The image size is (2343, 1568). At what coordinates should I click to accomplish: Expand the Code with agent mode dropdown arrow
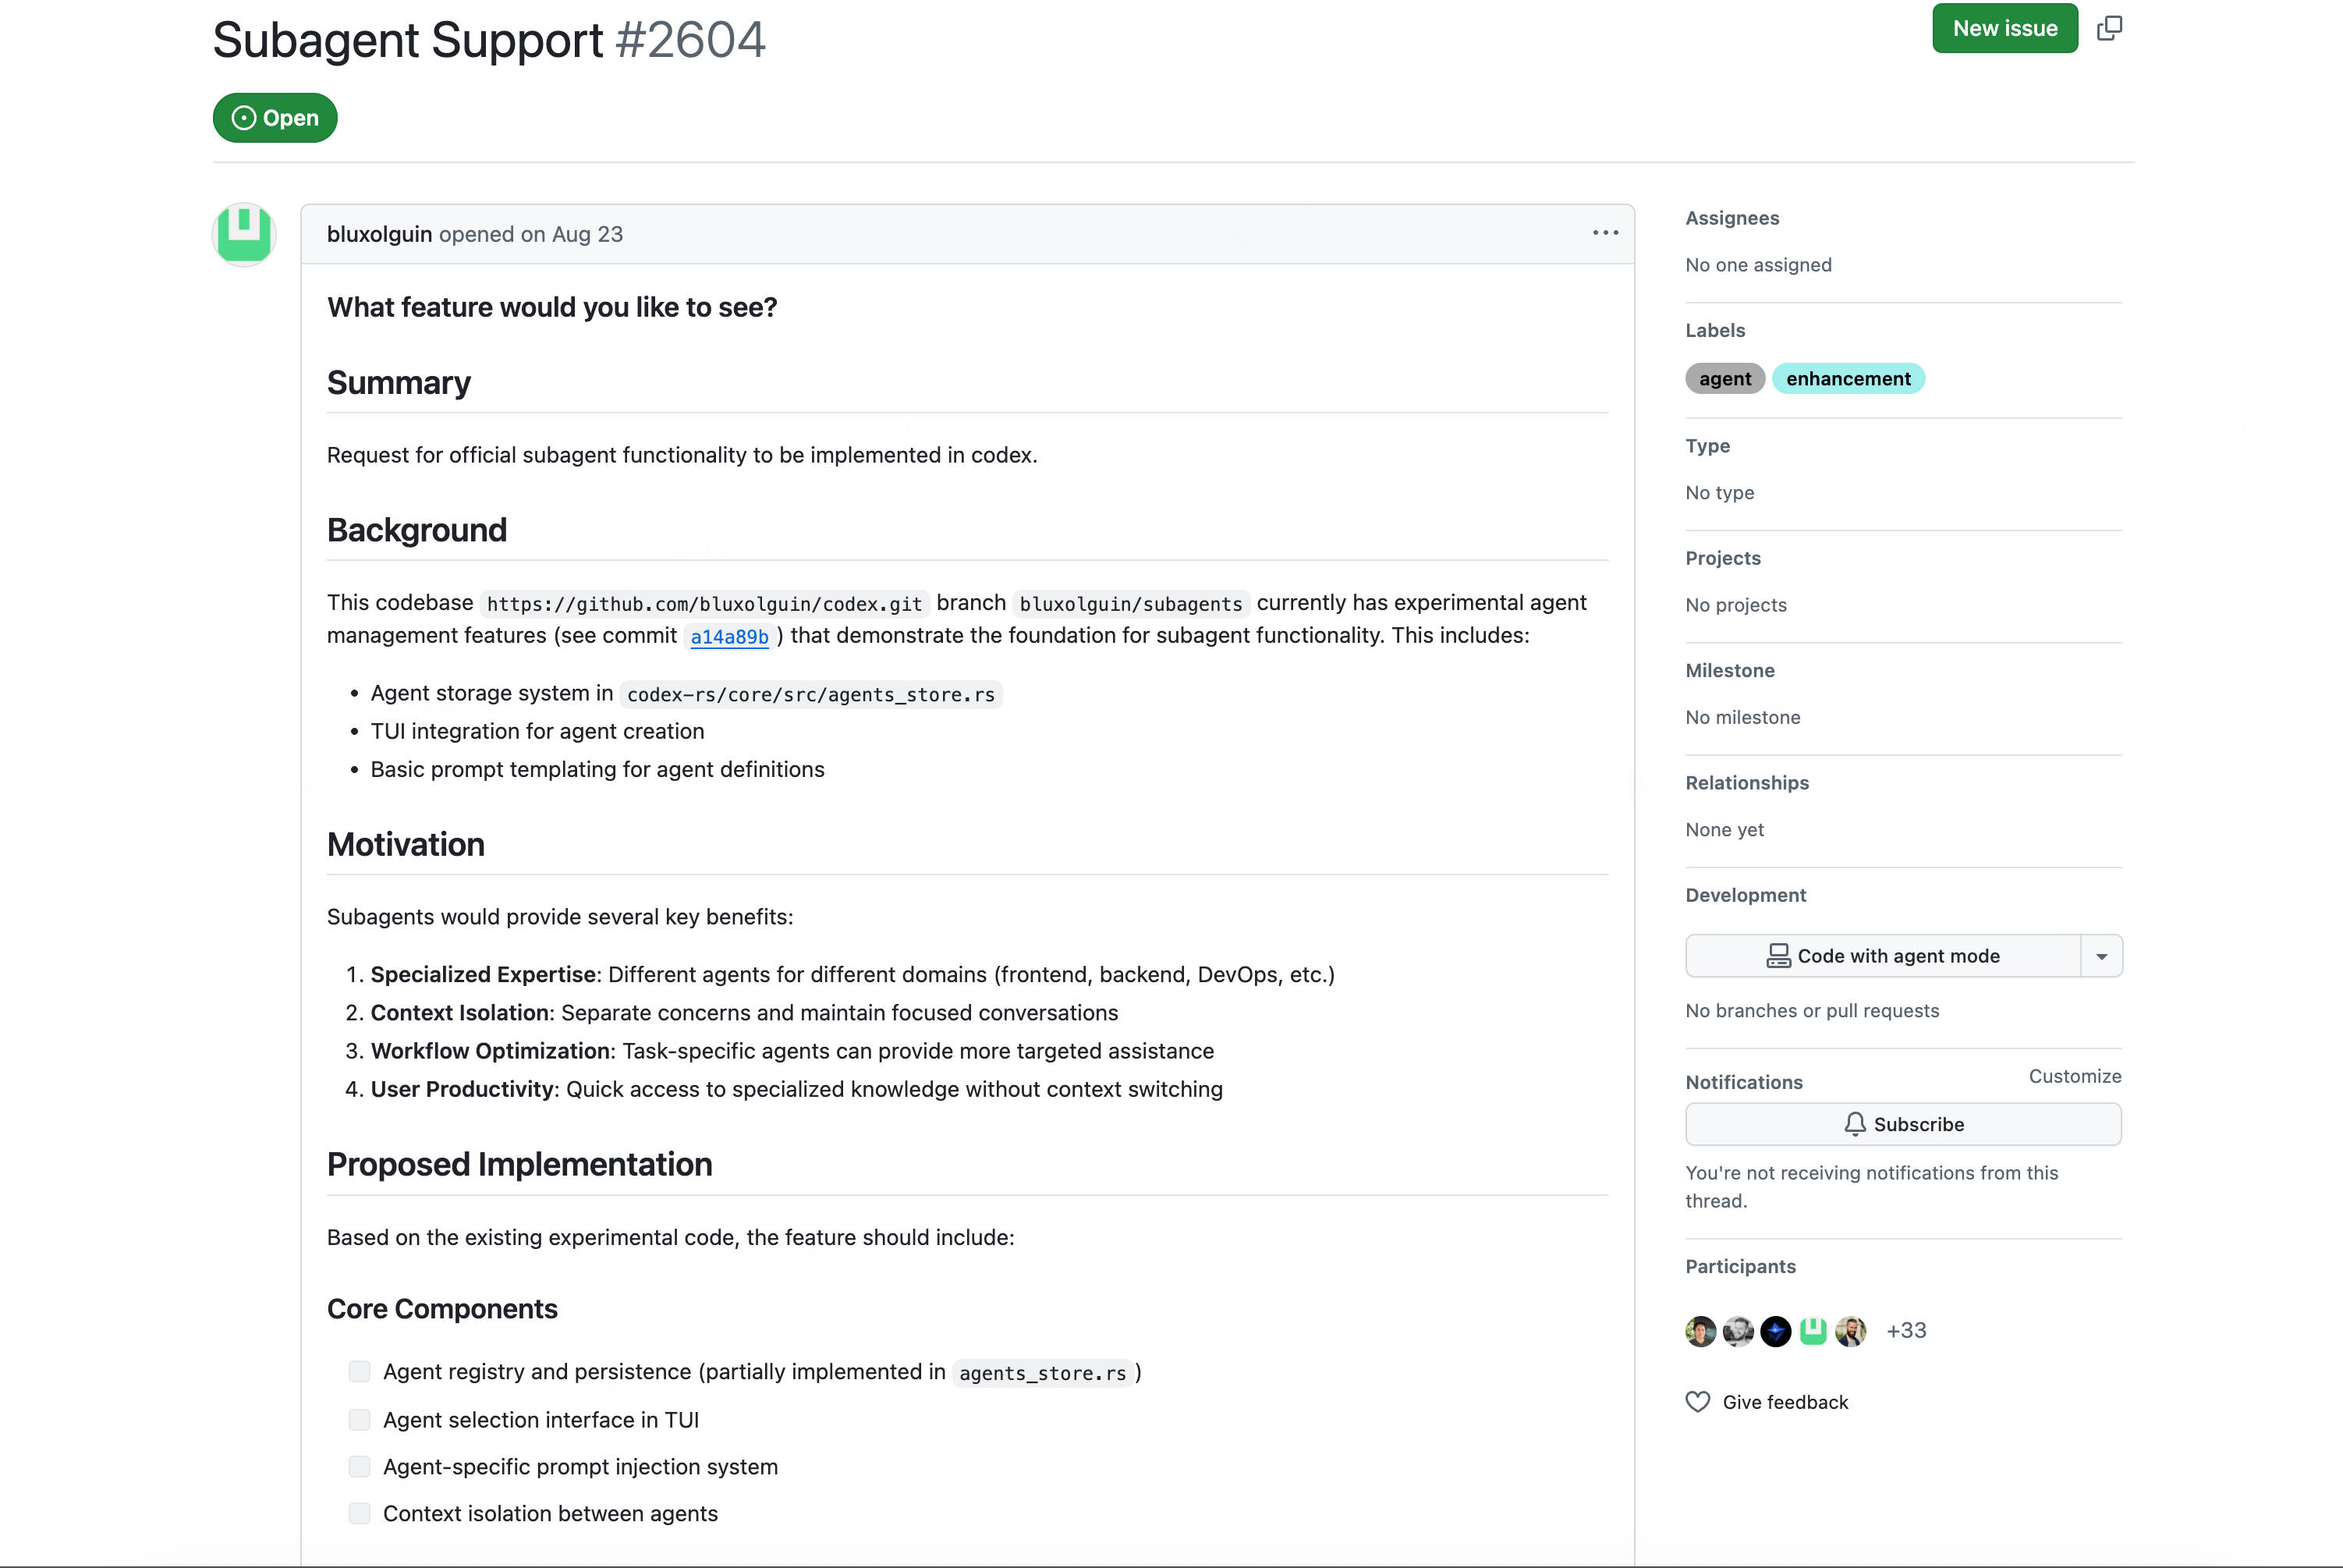coord(2102,956)
